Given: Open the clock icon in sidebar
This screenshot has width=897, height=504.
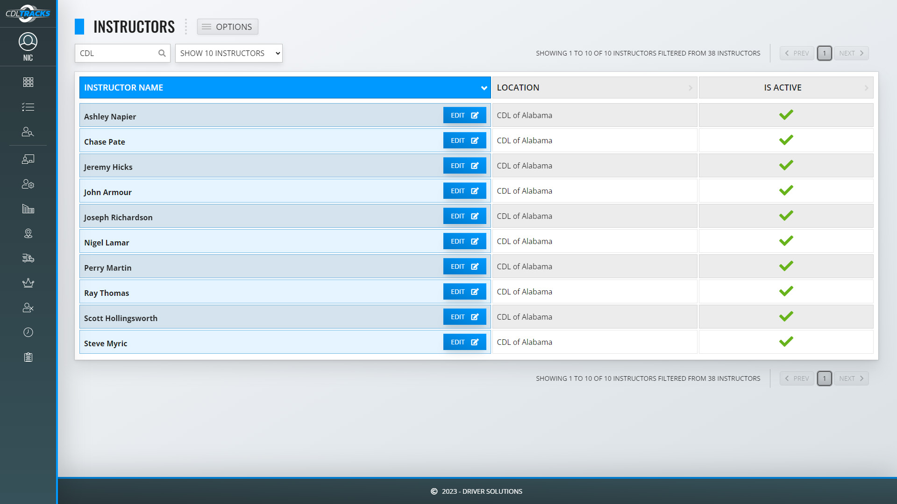Looking at the screenshot, I should (28, 332).
